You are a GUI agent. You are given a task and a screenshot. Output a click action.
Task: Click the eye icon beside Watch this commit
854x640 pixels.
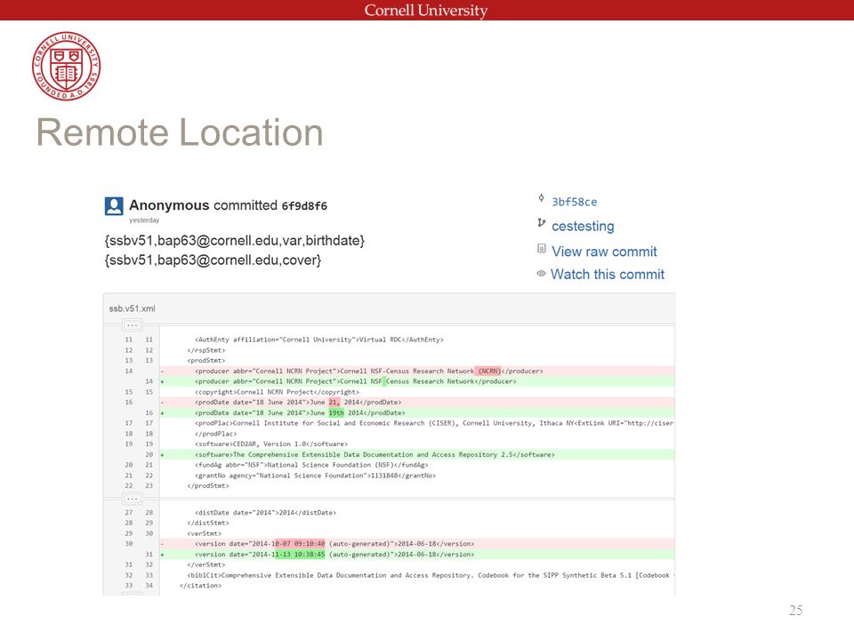pyautogui.click(x=541, y=274)
